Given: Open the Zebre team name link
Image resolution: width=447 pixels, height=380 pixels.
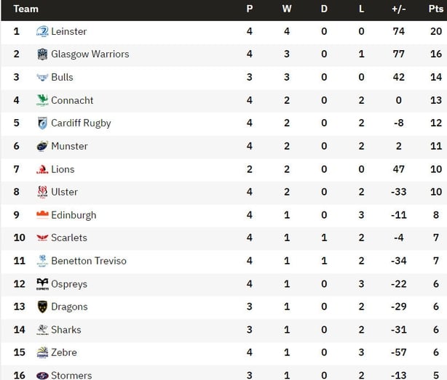Looking at the screenshot, I should point(64,352).
